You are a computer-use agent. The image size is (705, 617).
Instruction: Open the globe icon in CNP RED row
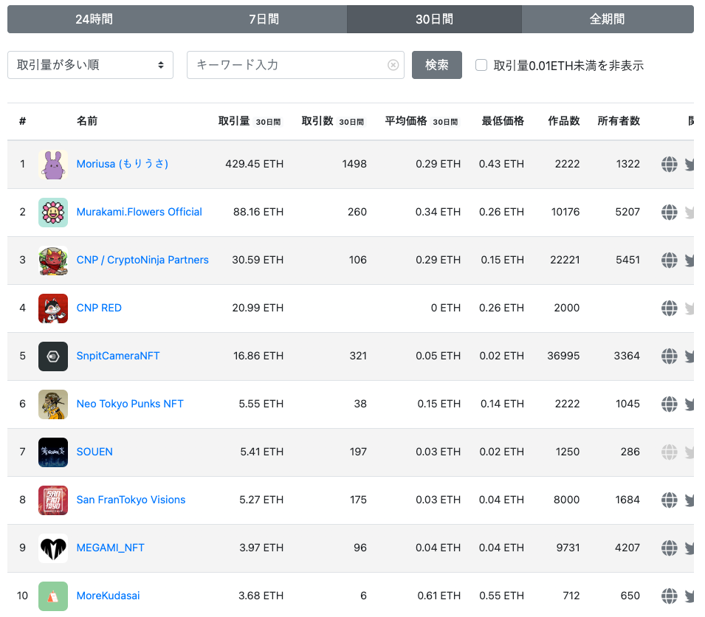(669, 308)
